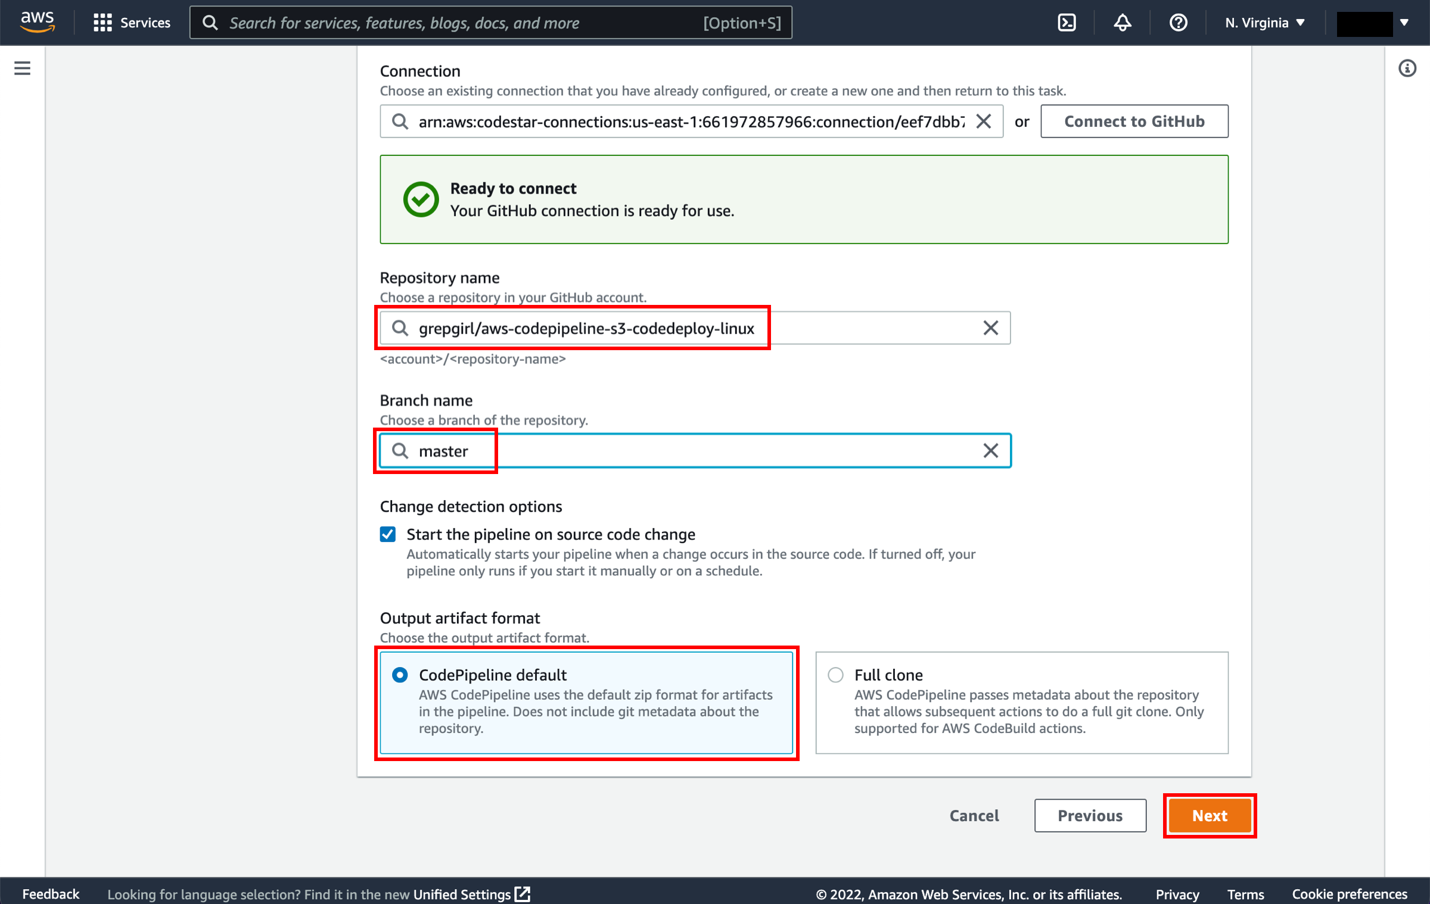Open the notifications bell
The image size is (1430, 904).
pyautogui.click(x=1123, y=23)
